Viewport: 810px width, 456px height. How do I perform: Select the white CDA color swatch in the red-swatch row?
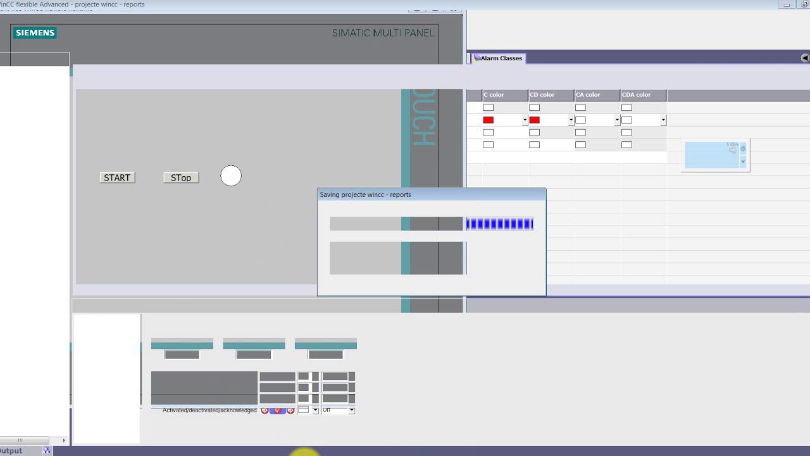(626, 120)
